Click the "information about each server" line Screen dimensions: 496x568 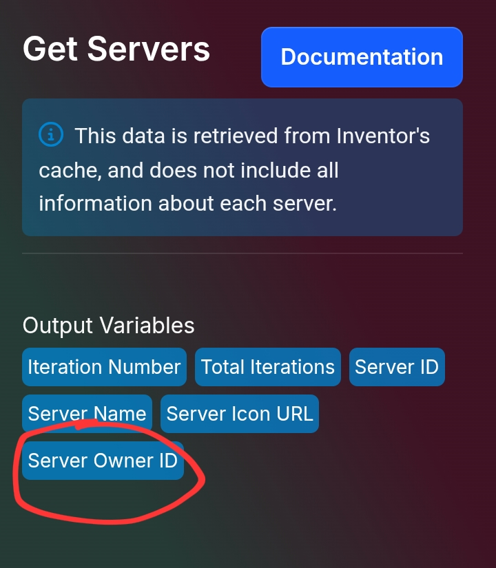click(188, 203)
